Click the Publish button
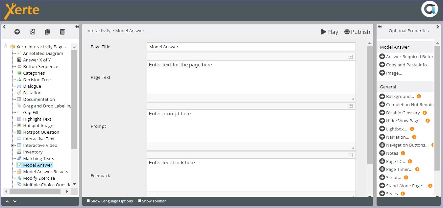This screenshot has width=443, height=208. (357, 32)
